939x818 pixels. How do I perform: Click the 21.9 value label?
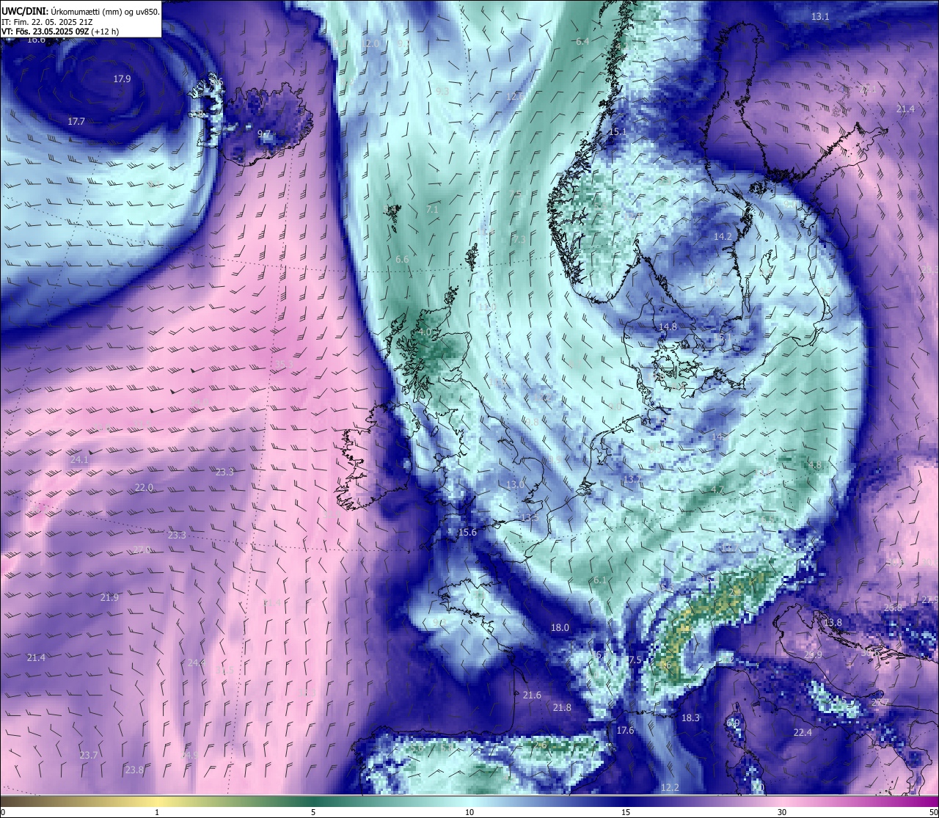point(109,598)
